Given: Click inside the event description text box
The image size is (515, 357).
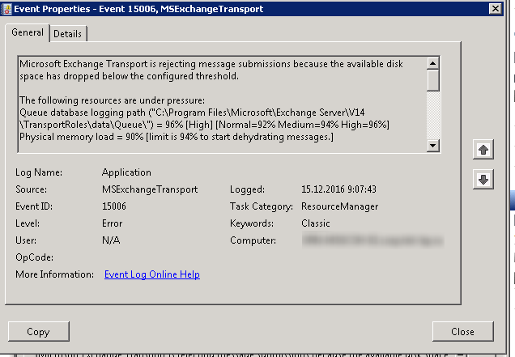Looking at the screenshot, I should (223, 104).
